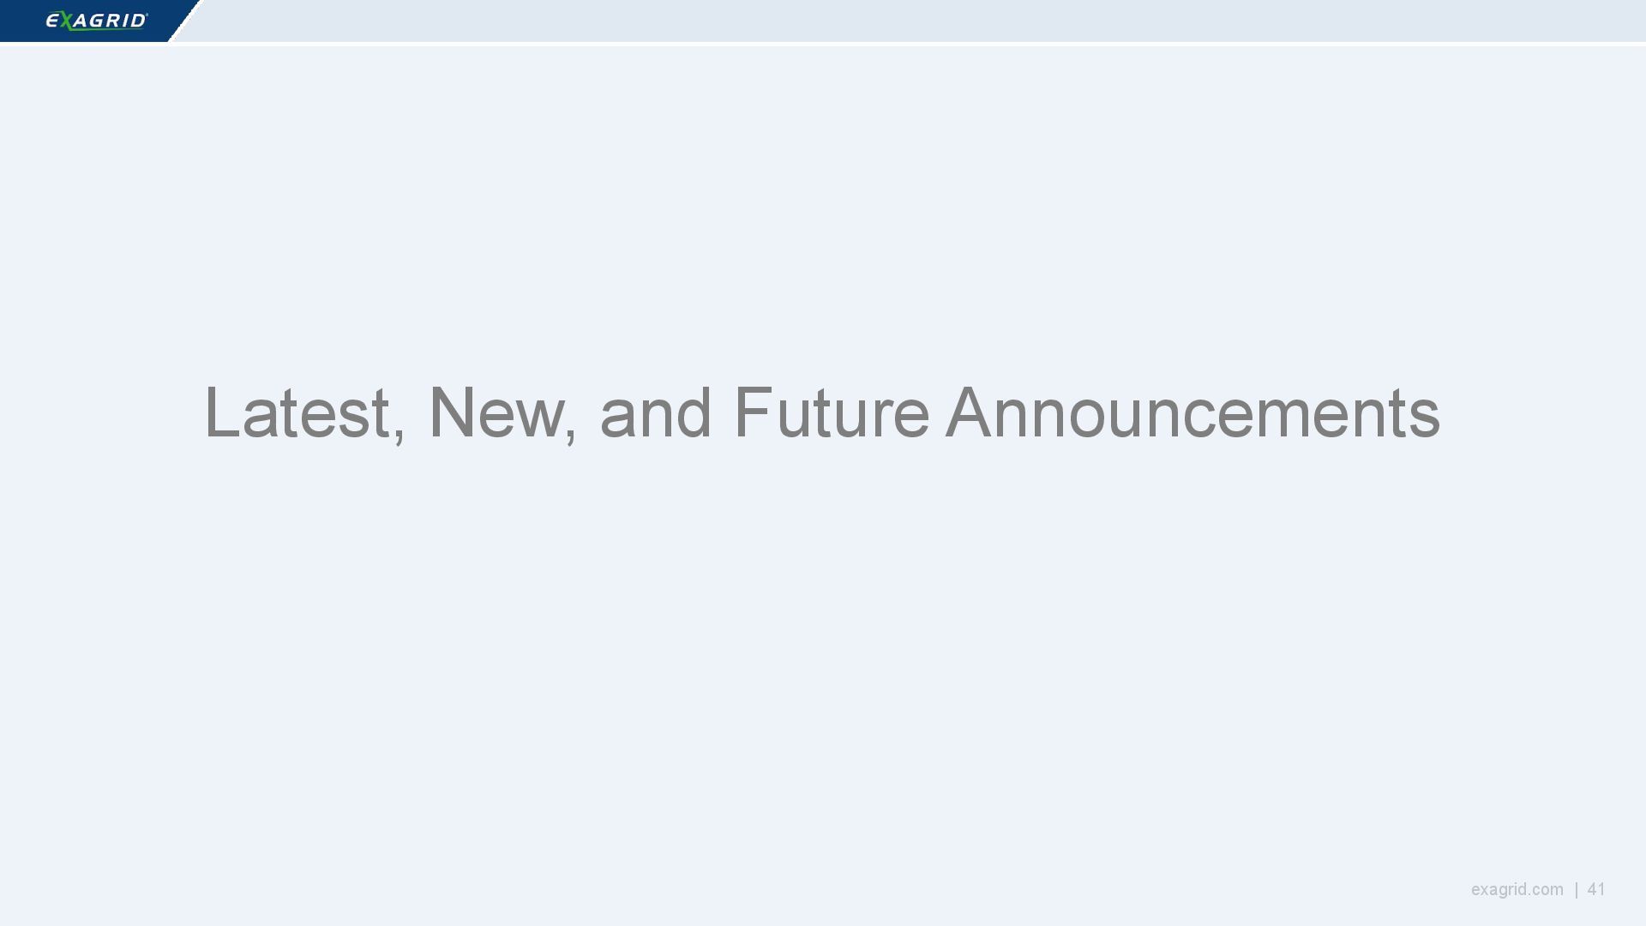
Task: Open the exagrid.com footer link
Action: tap(1517, 889)
